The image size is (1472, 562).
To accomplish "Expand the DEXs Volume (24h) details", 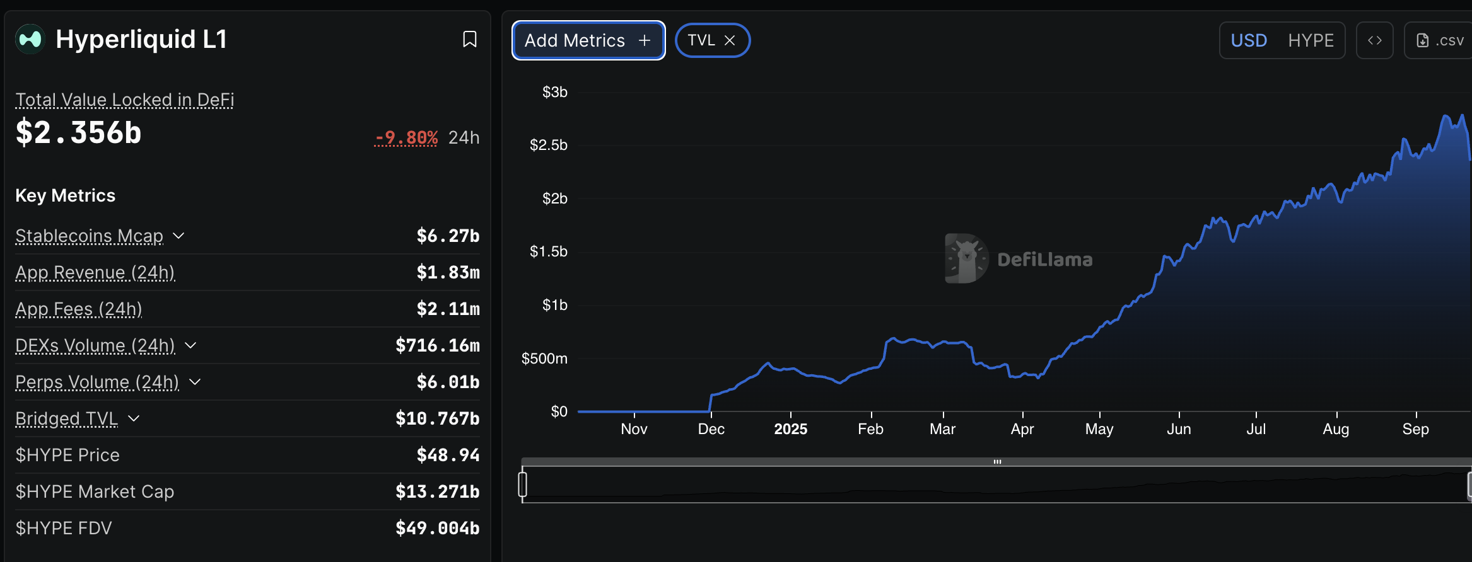I will pyautogui.click(x=190, y=345).
